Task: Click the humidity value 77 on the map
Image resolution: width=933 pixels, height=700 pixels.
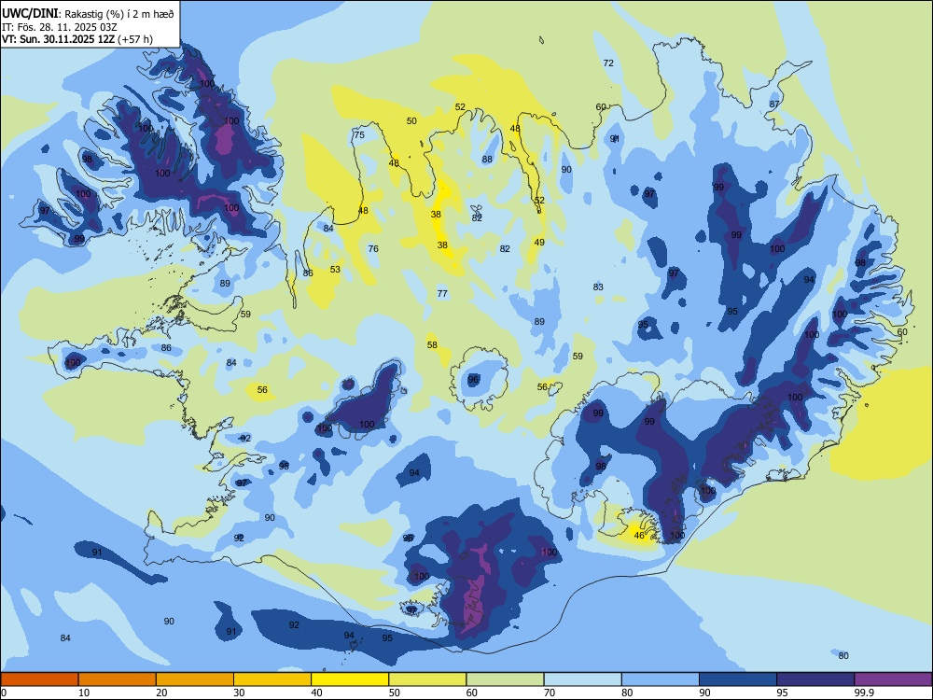Action: click(x=442, y=293)
